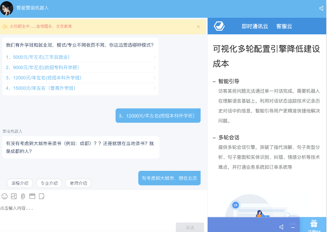This screenshot has height=232, width=327.
Task: Click the 课程介绍 quick reply button
Action: click(20, 183)
